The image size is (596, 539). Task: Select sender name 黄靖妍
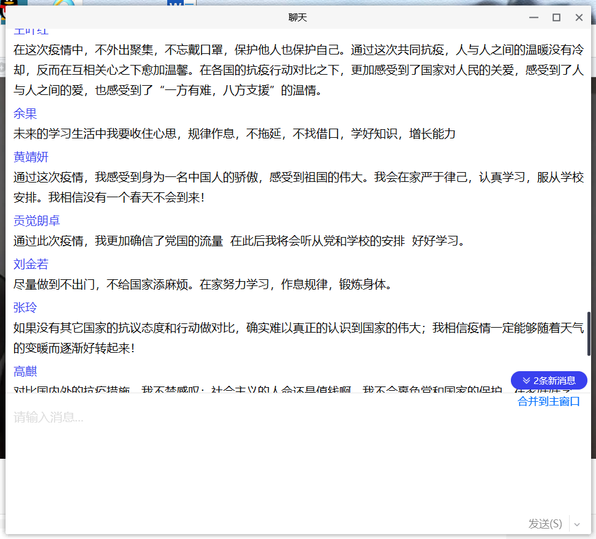pos(31,157)
